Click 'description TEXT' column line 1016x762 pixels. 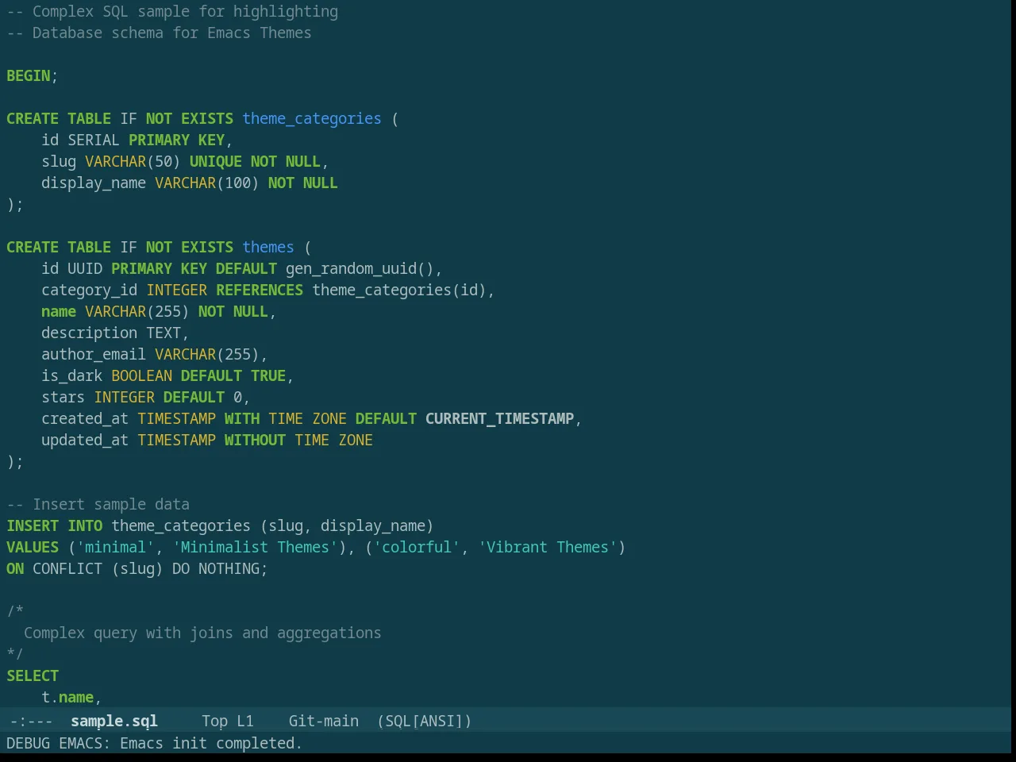(x=111, y=333)
